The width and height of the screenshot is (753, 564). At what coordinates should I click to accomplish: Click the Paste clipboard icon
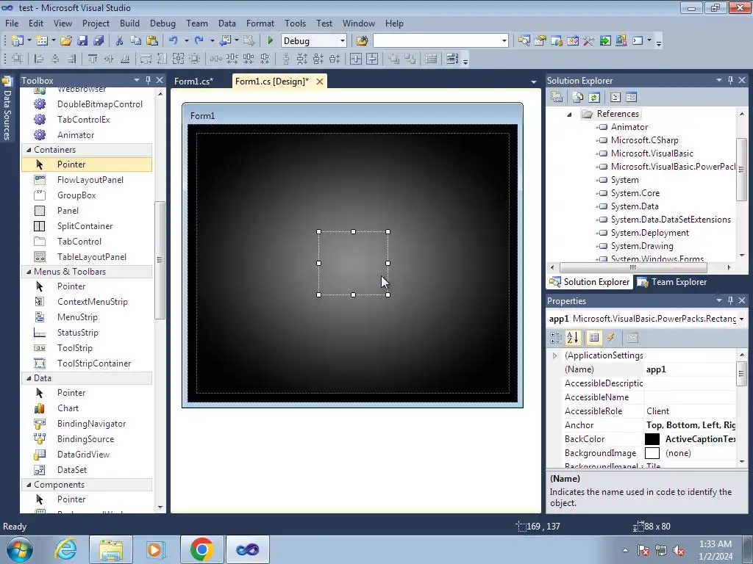tap(151, 41)
